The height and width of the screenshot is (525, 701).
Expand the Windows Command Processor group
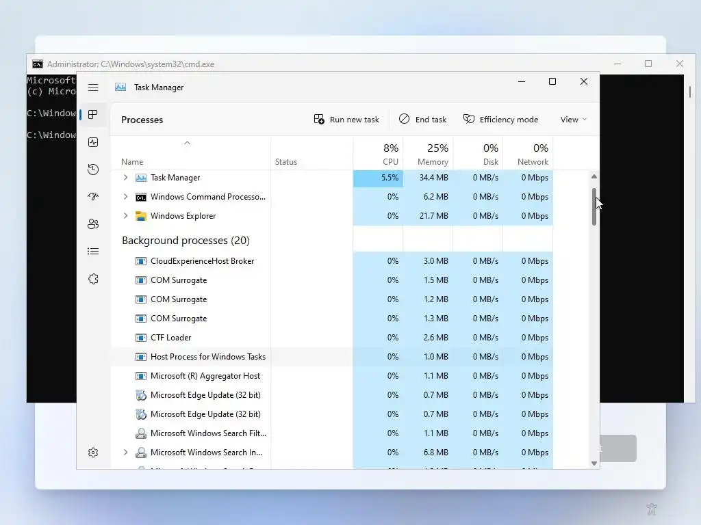[126, 197]
